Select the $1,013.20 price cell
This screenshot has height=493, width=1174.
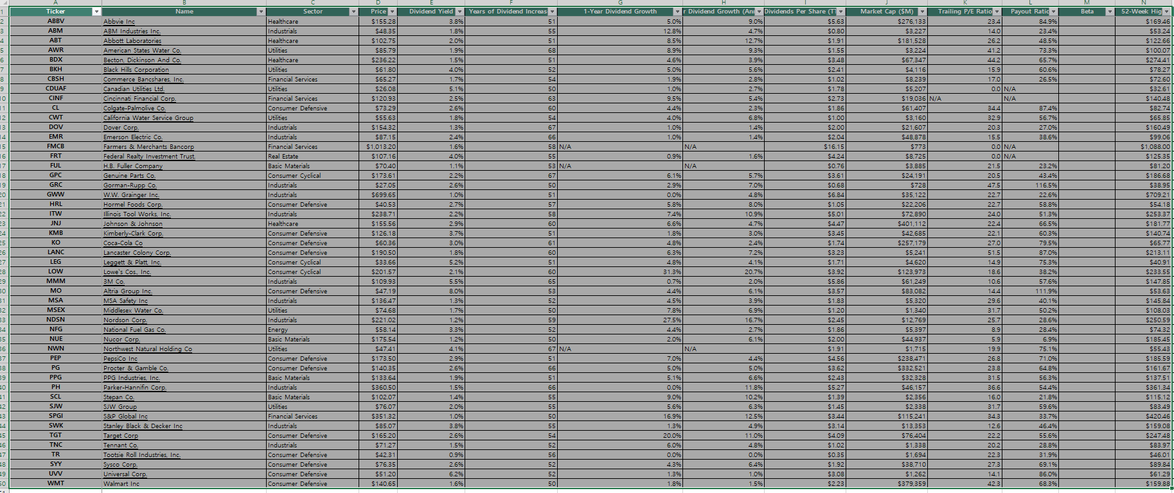pos(378,146)
